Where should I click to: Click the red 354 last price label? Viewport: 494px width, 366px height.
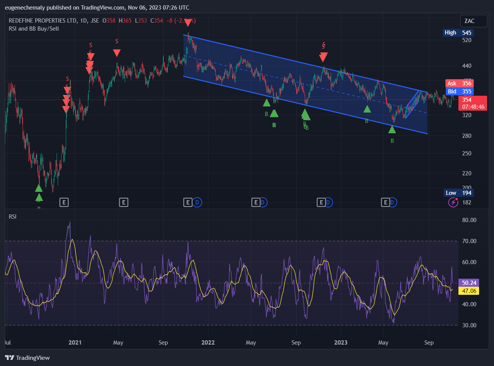coord(467,100)
